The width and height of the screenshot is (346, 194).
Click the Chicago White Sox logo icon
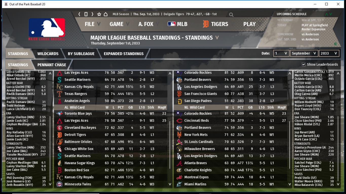tap(60, 149)
